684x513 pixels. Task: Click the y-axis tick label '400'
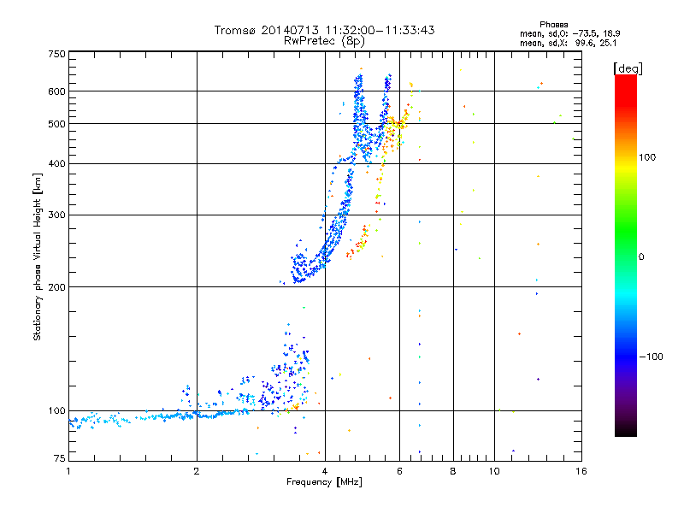[56, 164]
